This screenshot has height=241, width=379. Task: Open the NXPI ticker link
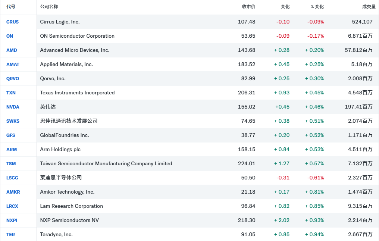click(12, 220)
